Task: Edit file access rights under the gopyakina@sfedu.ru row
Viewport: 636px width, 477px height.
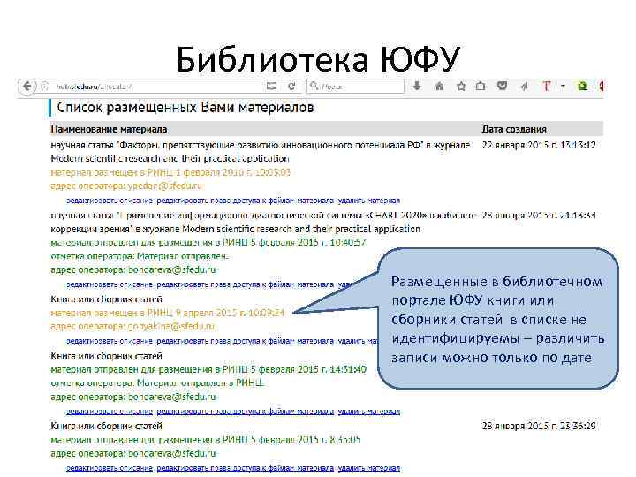Action: (x=246, y=341)
